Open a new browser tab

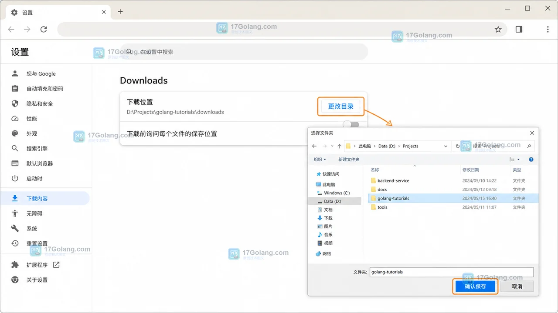tap(120, 12)
